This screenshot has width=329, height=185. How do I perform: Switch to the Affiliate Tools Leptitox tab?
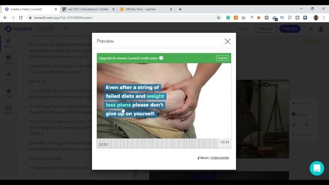coord(146,9)
